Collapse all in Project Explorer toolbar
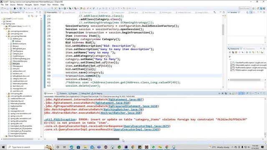267x150 pixels. (x=29, y=16)
